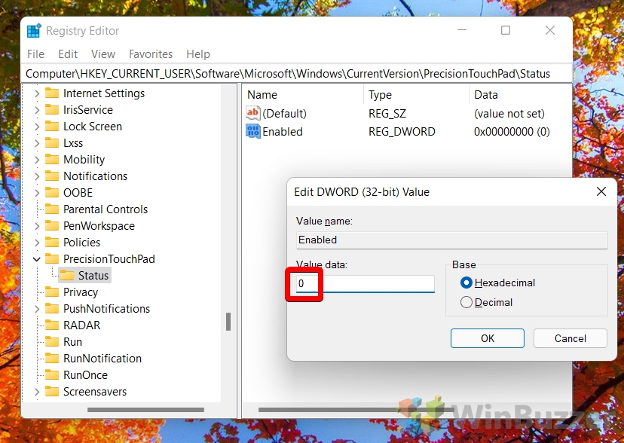
Task: Open the Help menu
Action: point(197,53)
